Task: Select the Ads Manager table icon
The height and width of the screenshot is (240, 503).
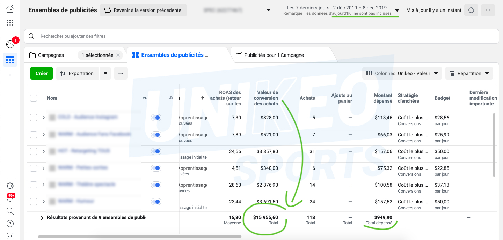Action: pyautogui.click(x=10, y=60)
